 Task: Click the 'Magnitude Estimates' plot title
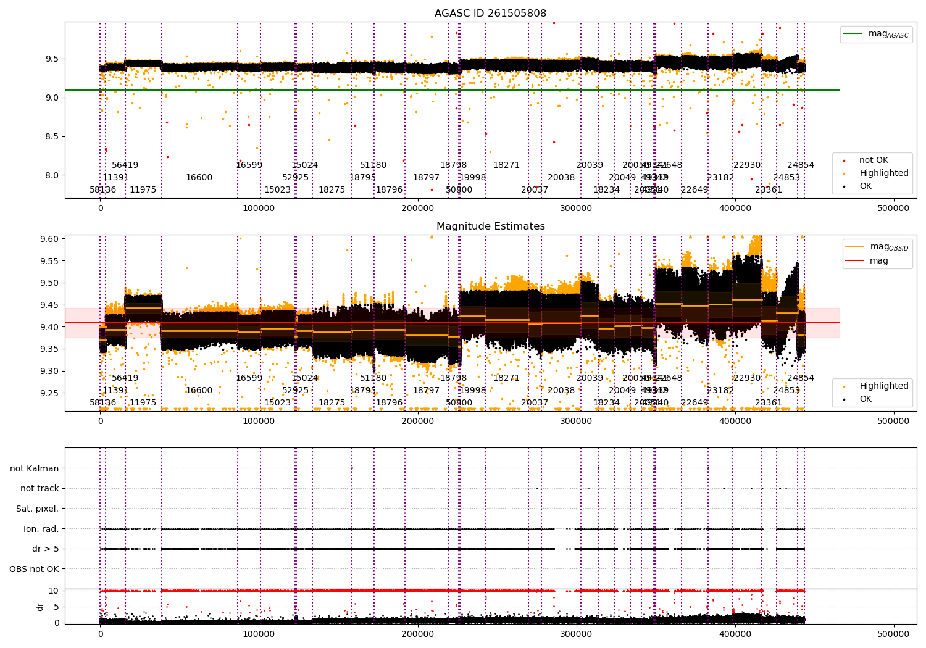point(490,226)
